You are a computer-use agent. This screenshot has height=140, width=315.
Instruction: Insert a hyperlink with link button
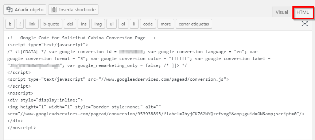[32, 24]
